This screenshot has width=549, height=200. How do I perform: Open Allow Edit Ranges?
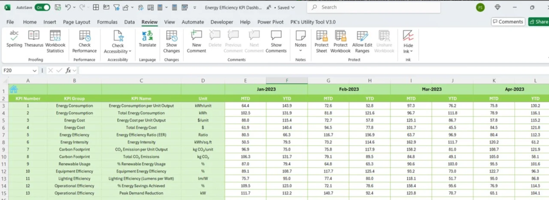pos(362,36)
